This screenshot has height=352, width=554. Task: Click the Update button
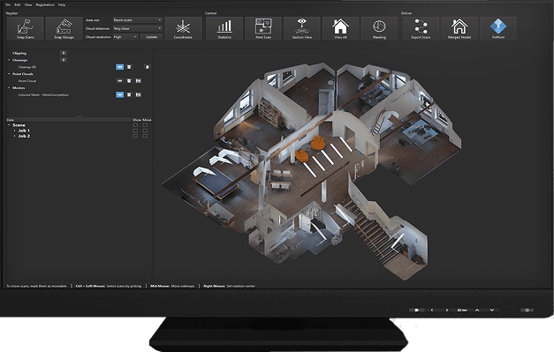coord(152,37)
